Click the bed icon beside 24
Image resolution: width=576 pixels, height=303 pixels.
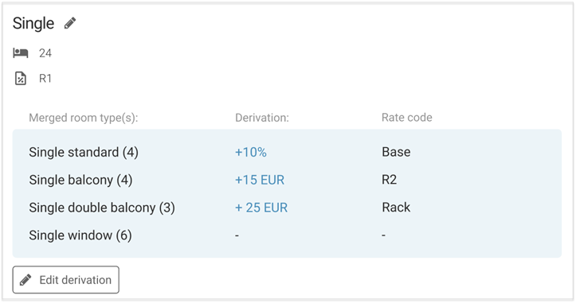[x=21, y=52]
